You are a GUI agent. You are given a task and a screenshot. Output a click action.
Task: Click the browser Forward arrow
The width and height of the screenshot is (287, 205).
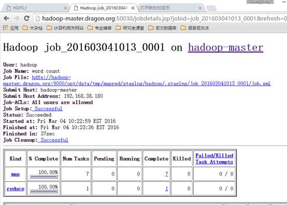tap(17, 18)
